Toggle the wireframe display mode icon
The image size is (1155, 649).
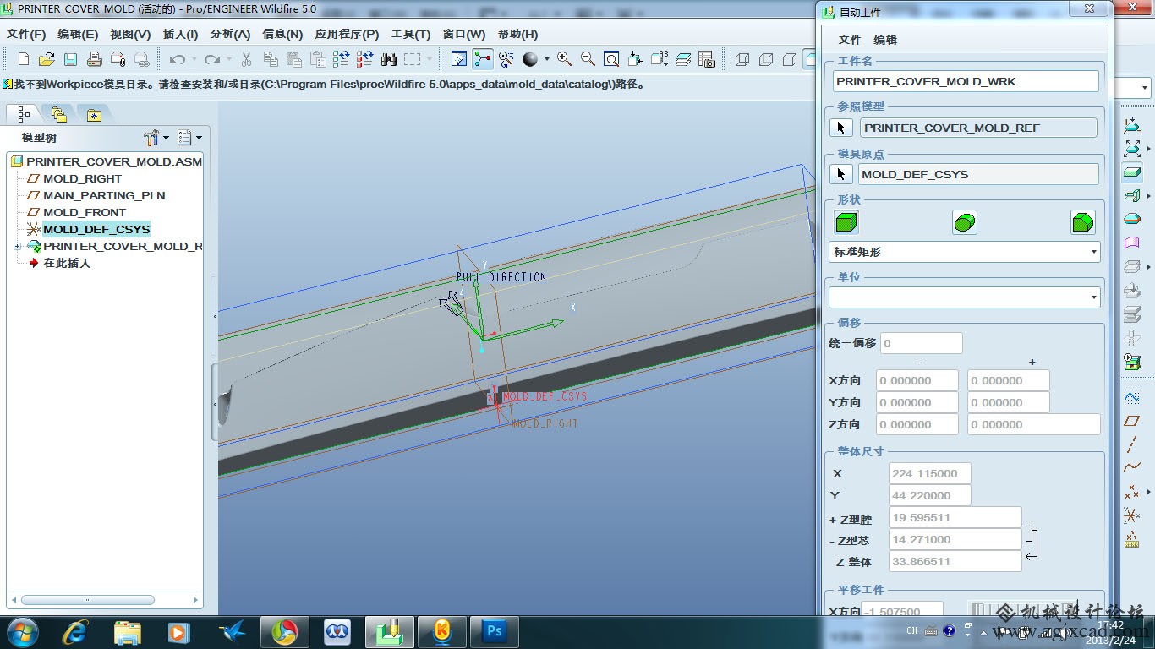point(742,59)
